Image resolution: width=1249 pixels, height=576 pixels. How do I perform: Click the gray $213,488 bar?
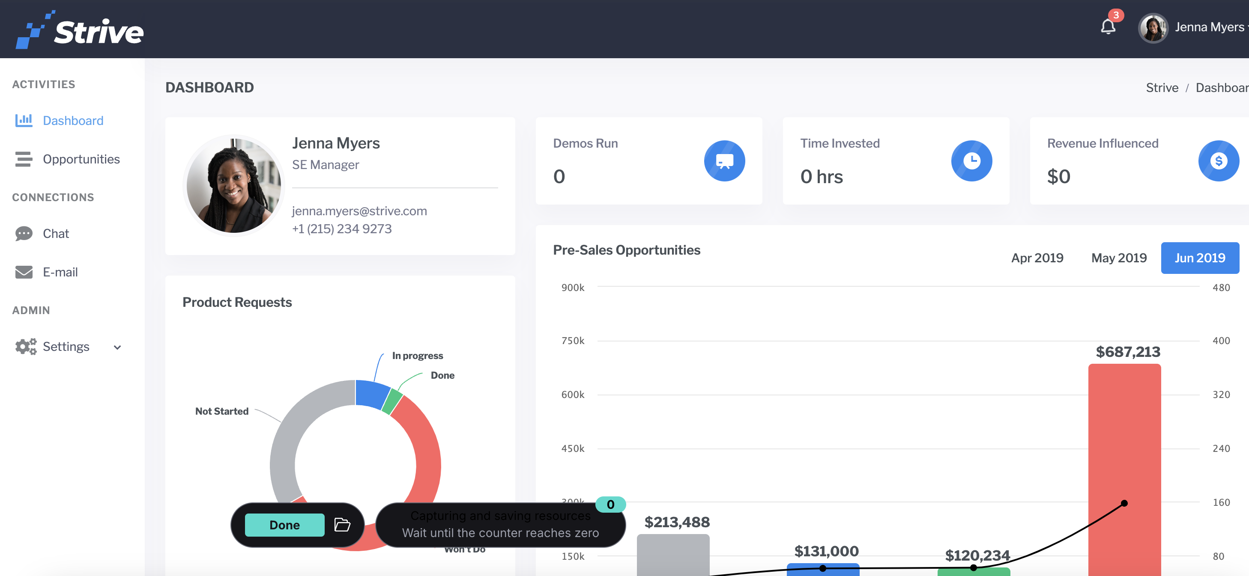tap(673, 555)
